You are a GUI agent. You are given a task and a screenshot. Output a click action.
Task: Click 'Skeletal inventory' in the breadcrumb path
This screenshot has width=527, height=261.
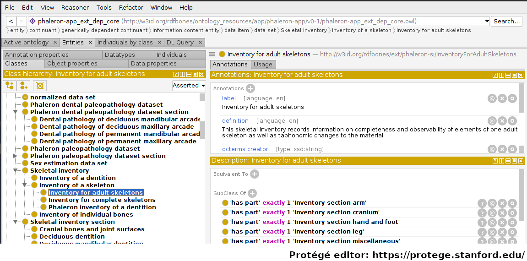coord(304,31)
